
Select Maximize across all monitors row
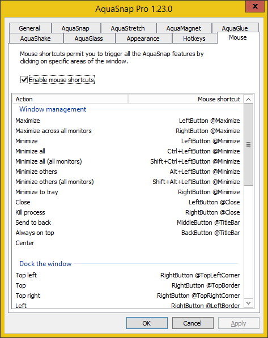(127, 131)
